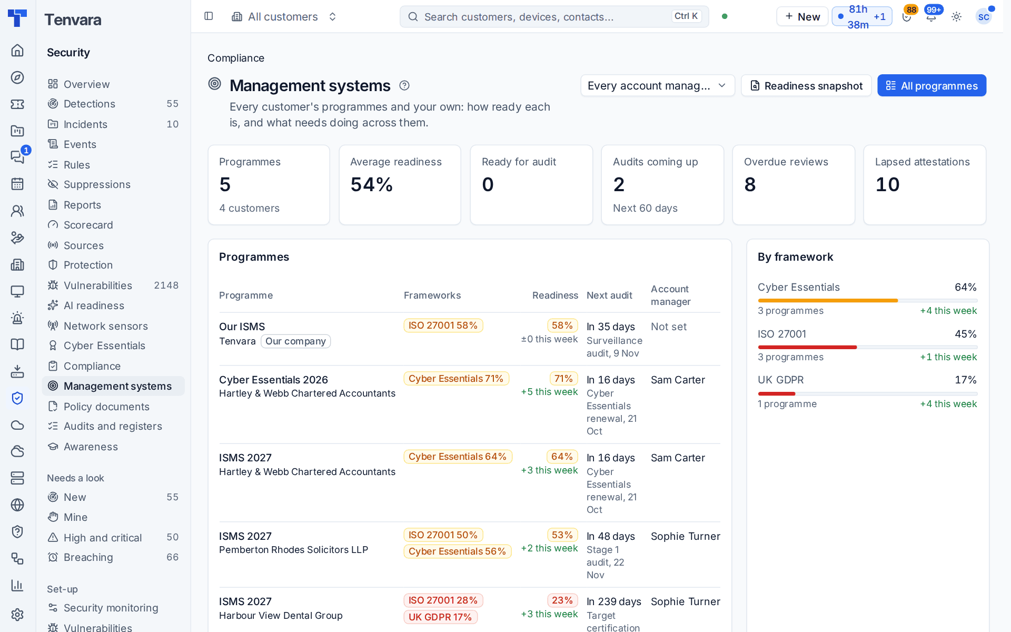Click the help icon beside Management systems

point(404,85)
